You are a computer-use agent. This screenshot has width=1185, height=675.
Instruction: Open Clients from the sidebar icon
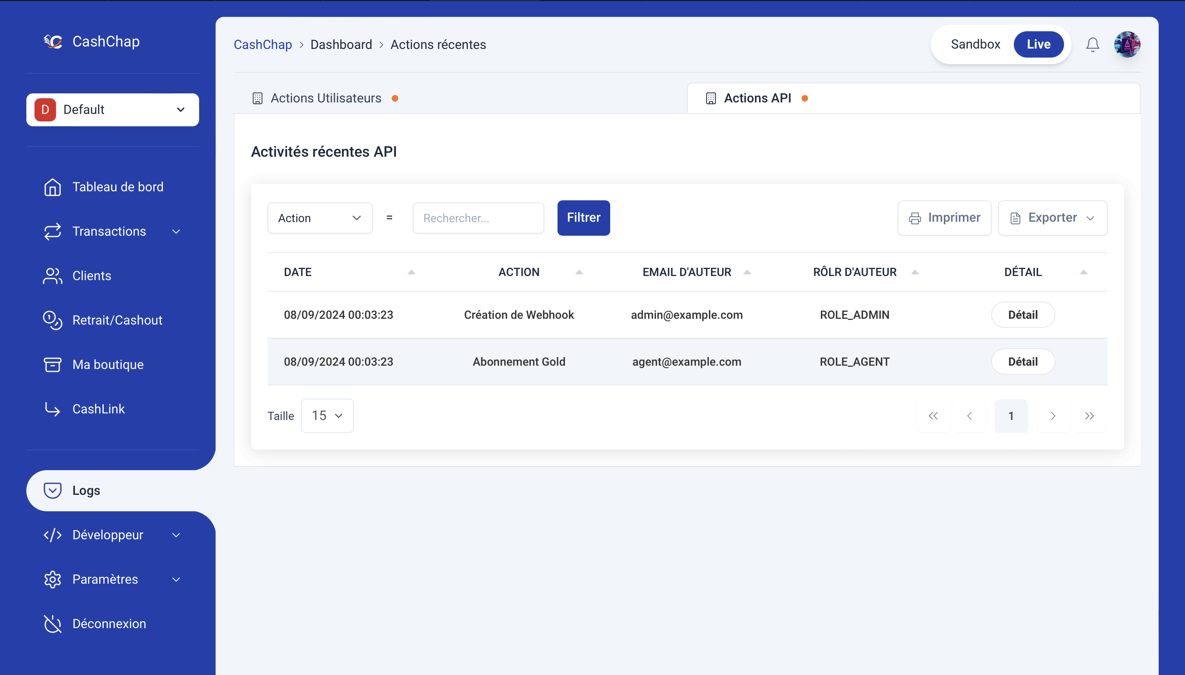point(52,276)
